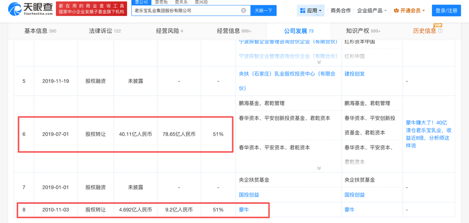Image resolution: width=469 pixels, height=223 pixels.
Task: Click 股权融资 in the 2019-01-01 row
Action: (x=96, y=187)
